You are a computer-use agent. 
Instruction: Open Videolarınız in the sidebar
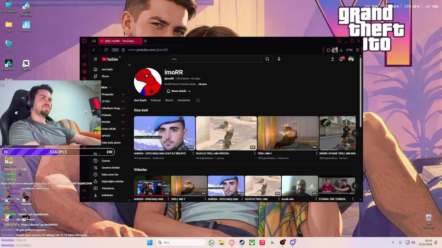(109, 188)
